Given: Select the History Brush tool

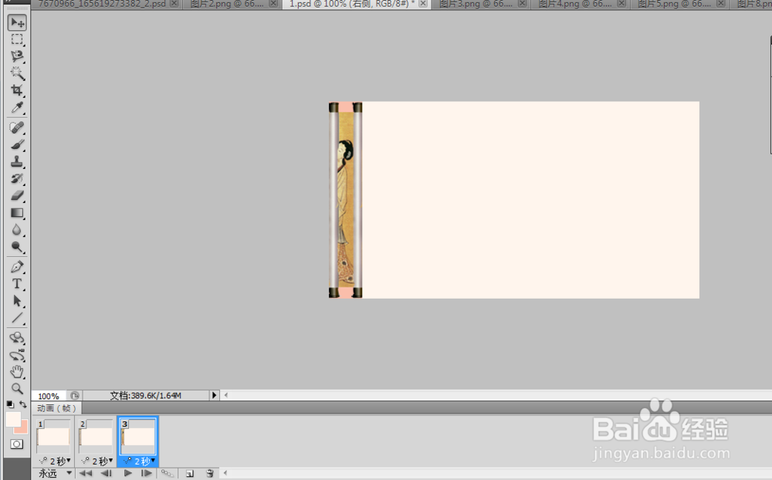Looking at the screenshot, I should (x=17, y=179).
